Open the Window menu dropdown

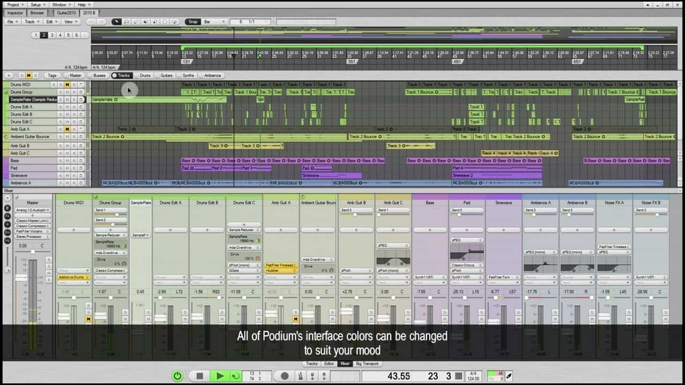click(x=62, y=5)
